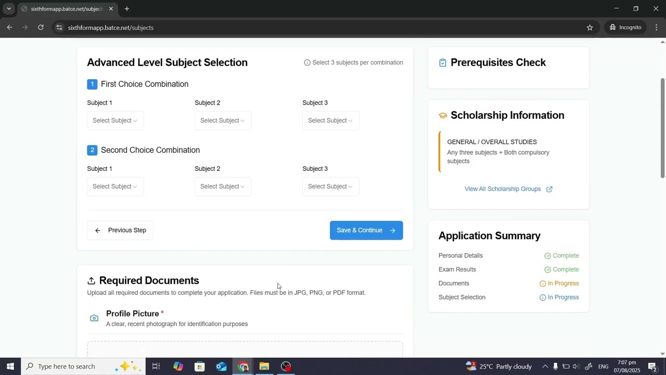This screenshot has width=666, height=375.
Task: Open the notification center icon
Action: [652, 367]
